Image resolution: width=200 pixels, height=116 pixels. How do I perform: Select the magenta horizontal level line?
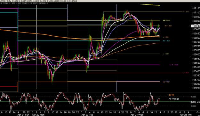click(x=89, y=65)
